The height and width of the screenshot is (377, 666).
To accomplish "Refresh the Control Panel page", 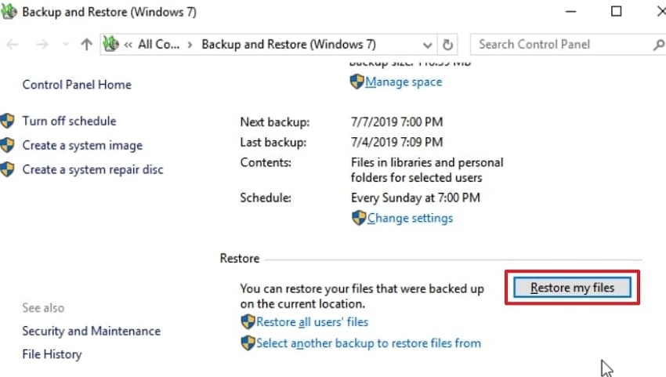I will click(448, 45).
